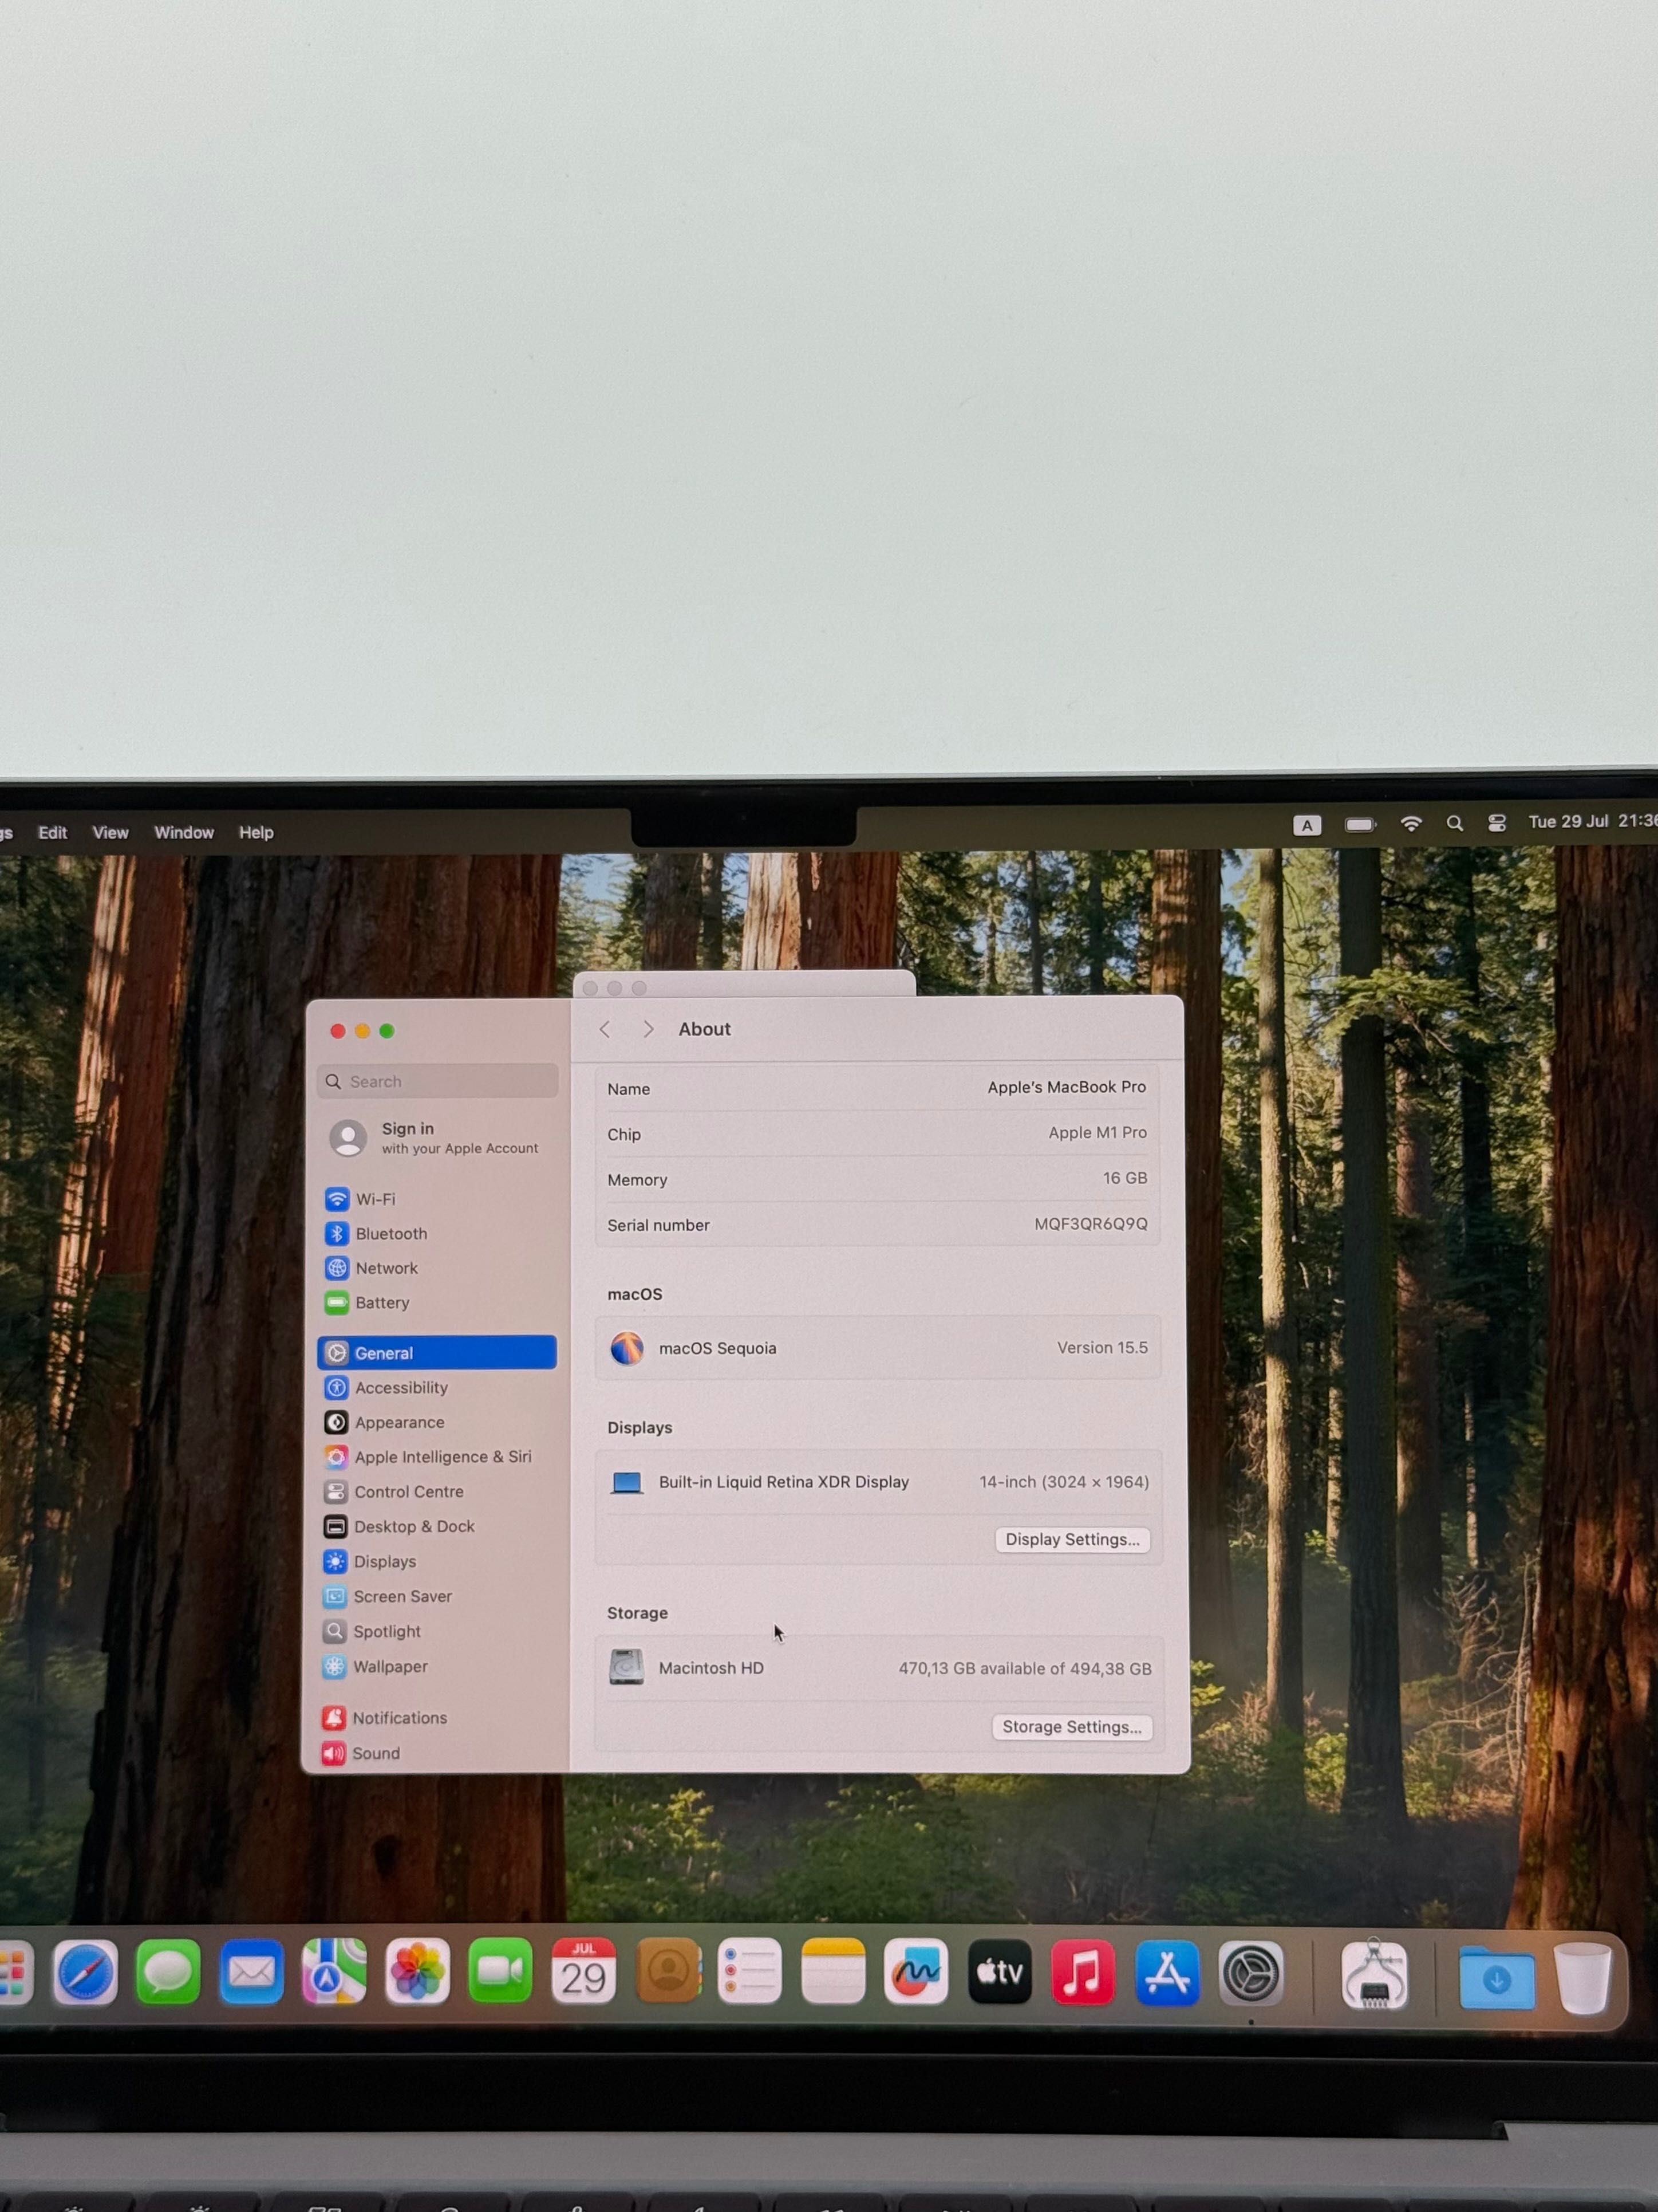Go back with the left chevron
This screenshot has height=2212, width=1658.
coord(605,1029)
